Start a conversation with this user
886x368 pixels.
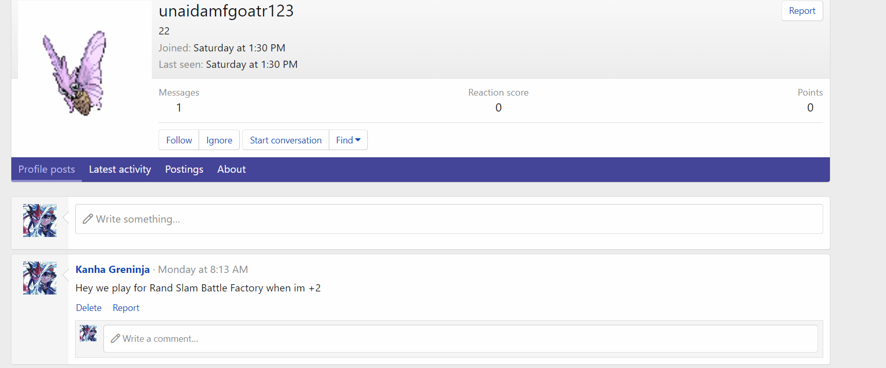[x=286, y=140]
